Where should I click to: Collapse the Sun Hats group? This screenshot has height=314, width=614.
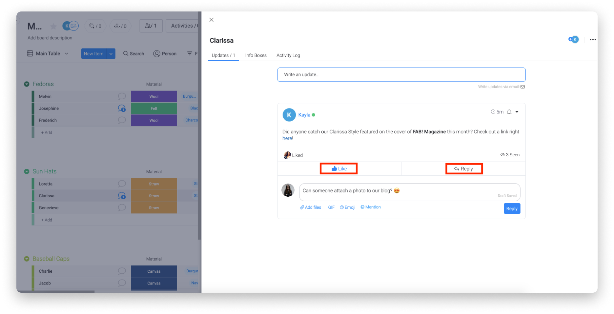[x=27, y=172]
